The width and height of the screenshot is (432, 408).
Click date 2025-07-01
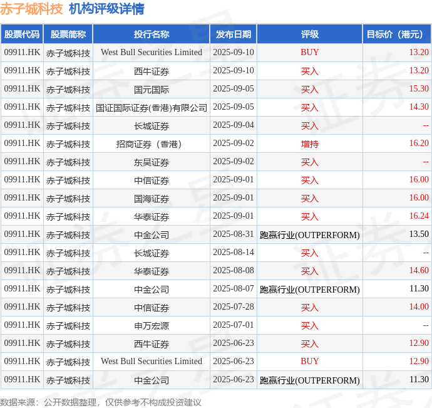(234, 325)
